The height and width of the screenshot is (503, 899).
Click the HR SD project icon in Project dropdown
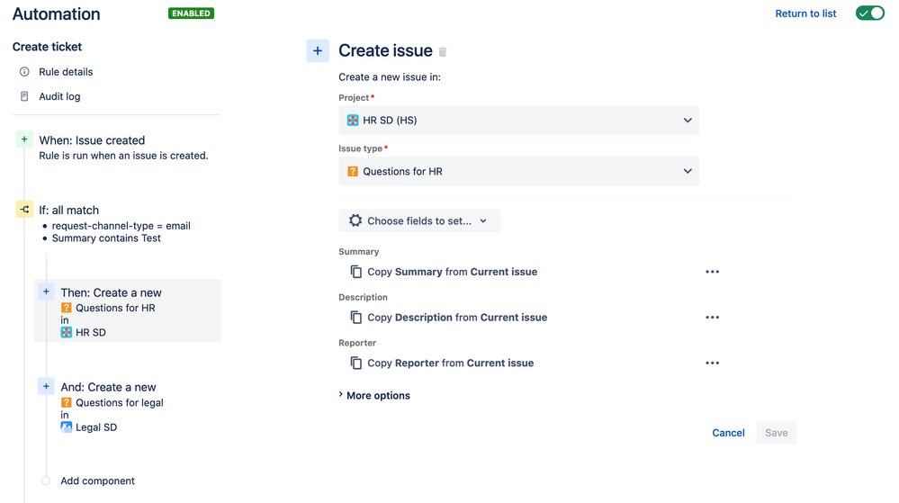(x=353, y=121)
